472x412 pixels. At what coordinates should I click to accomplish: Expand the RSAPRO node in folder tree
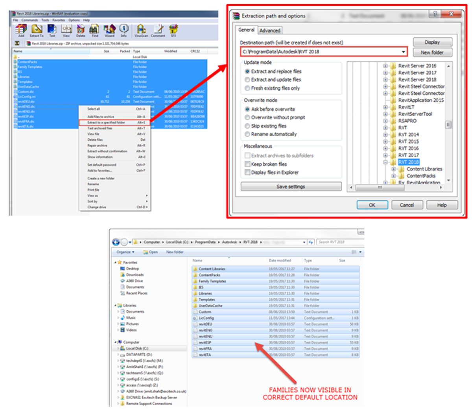385,121
